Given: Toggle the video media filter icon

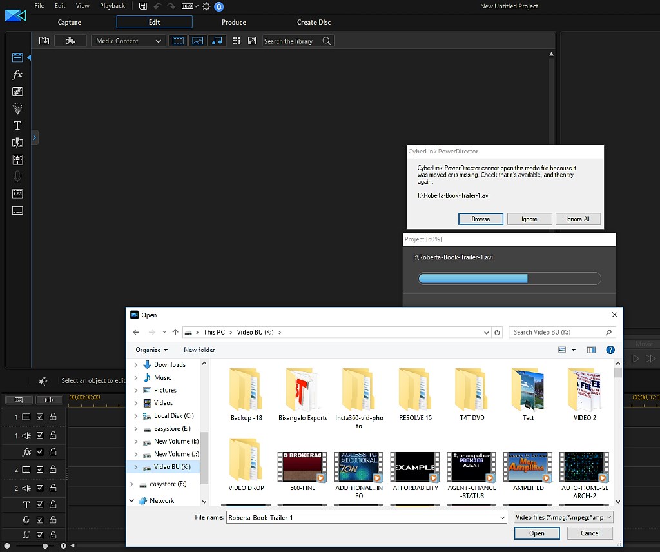Looking at the screenshot, I should point(178,41).
